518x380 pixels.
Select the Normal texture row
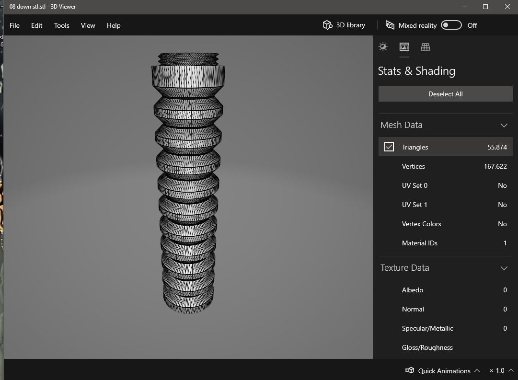pyautogui.click(x=445, y=309)
